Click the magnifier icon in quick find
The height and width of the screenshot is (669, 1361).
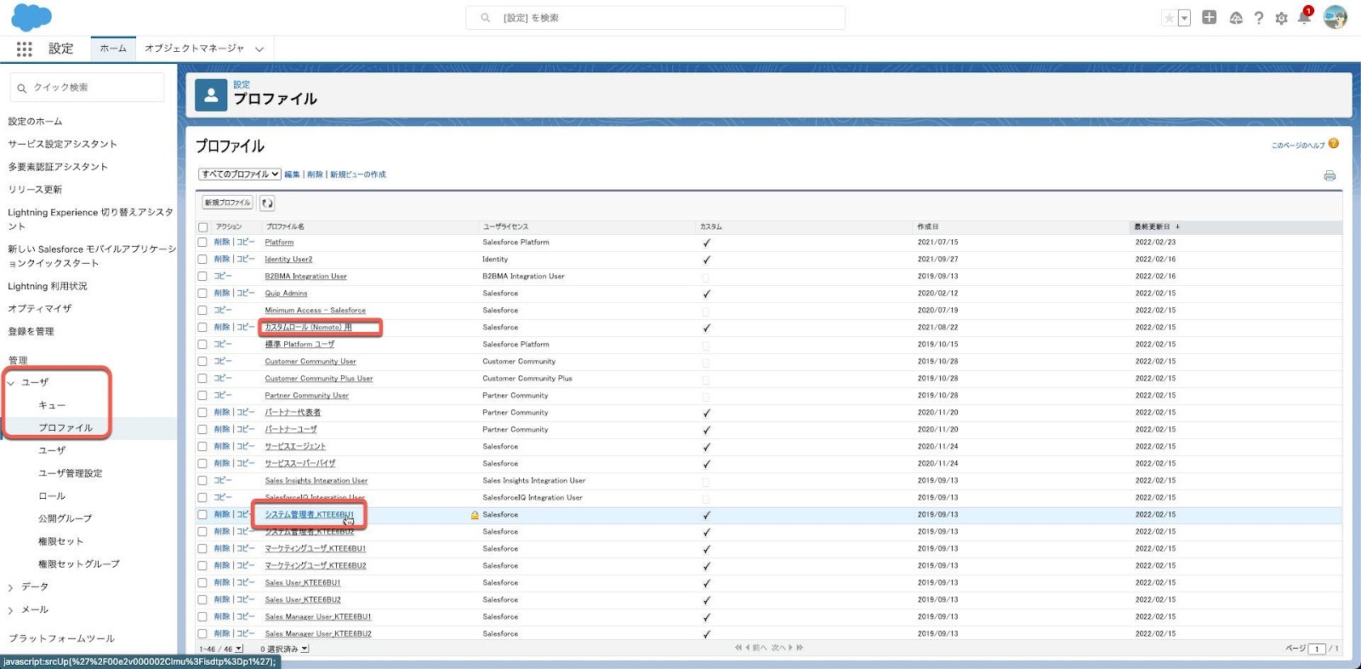pos(22,88)
